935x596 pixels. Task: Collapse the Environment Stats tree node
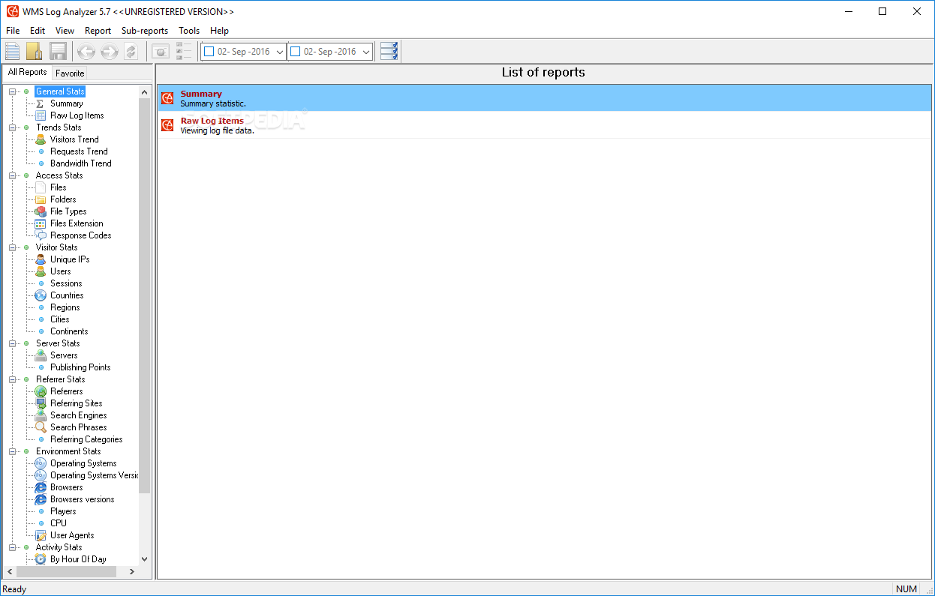pos(13,451)
